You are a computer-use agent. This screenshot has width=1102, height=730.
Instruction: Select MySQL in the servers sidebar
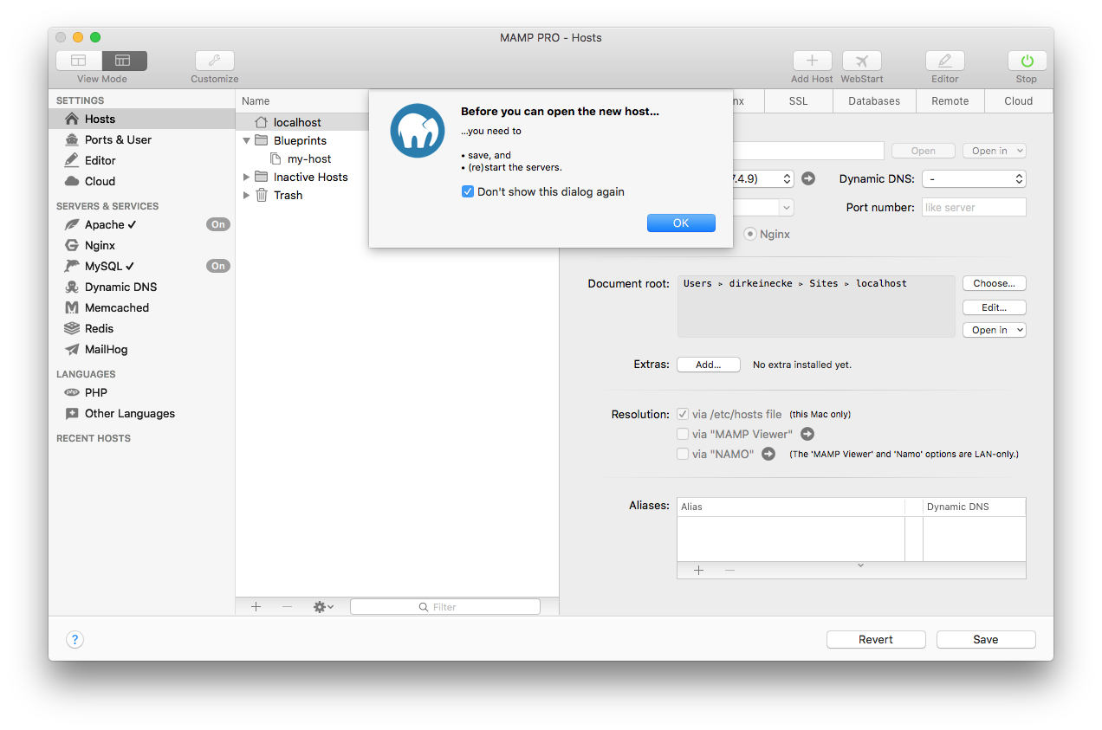tap(105, 266)
